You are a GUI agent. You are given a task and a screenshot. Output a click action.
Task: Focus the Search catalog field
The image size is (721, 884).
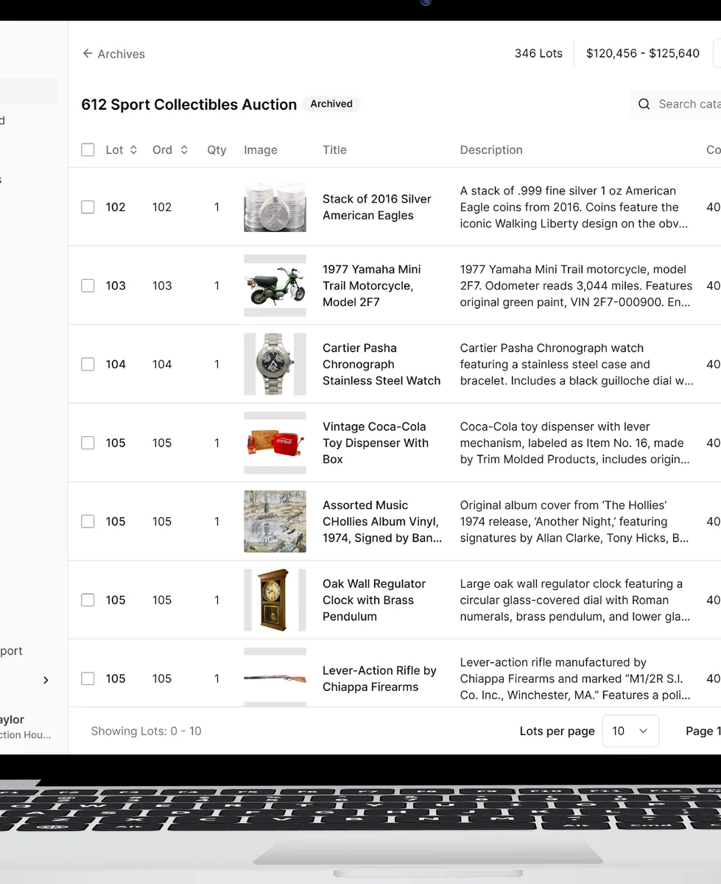[x=675, y=104]
